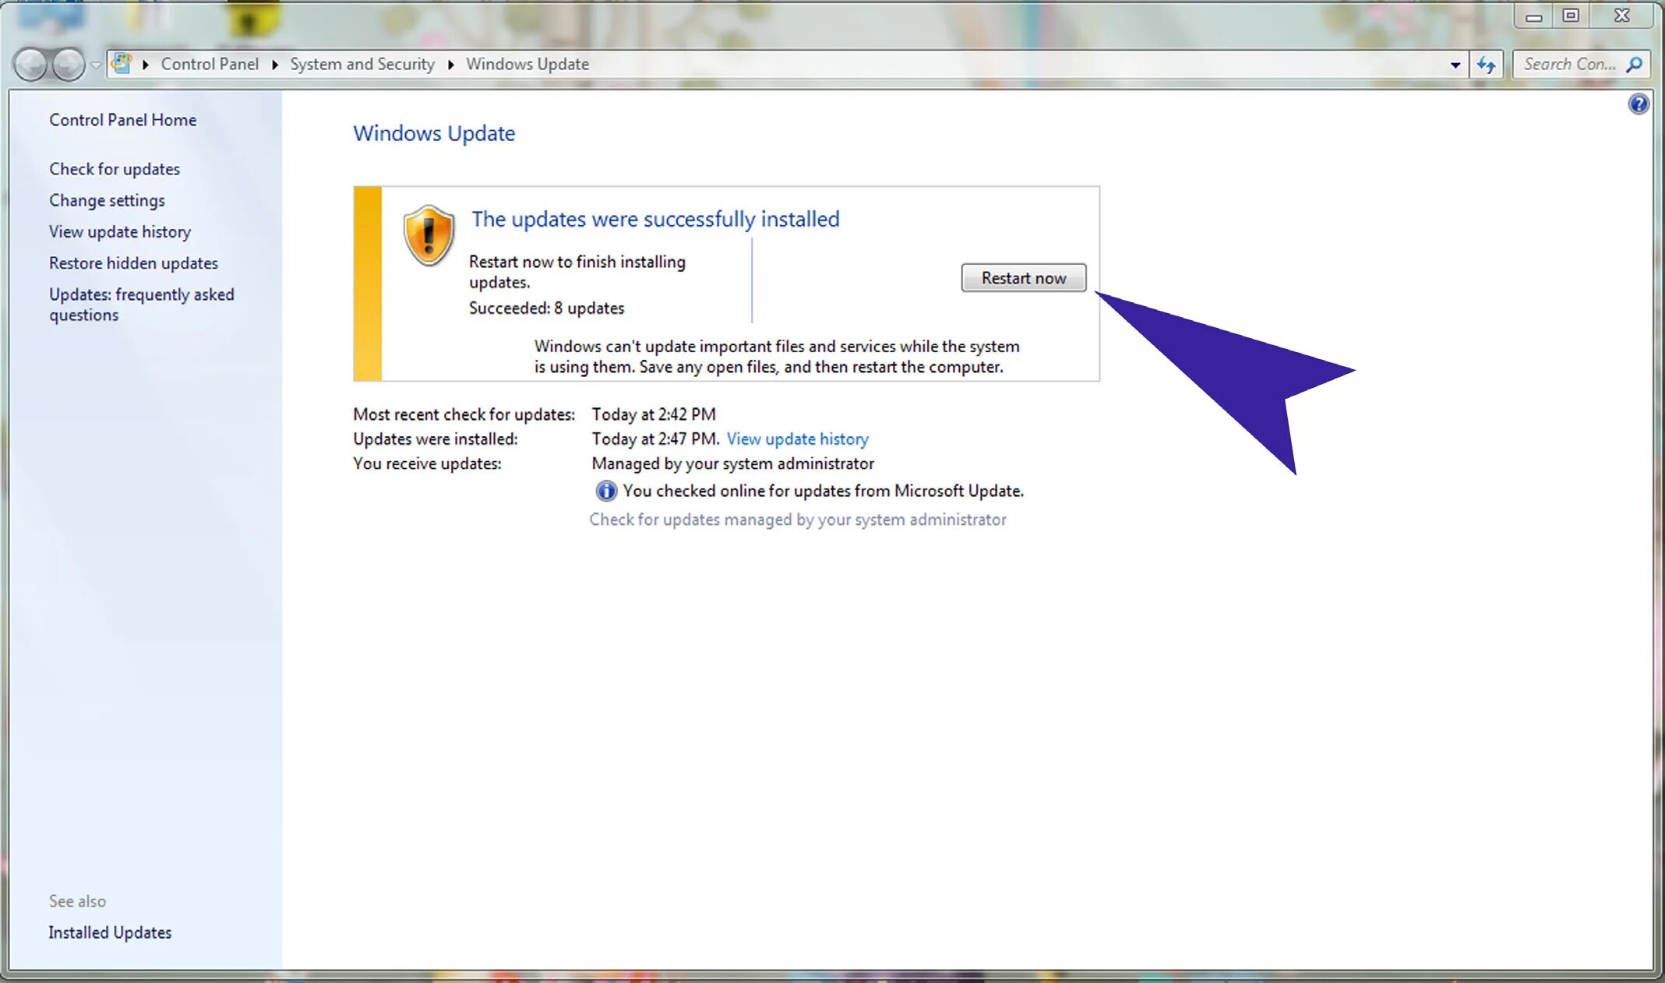Select Control Panel in the breadcrumb path

[210, 65]
